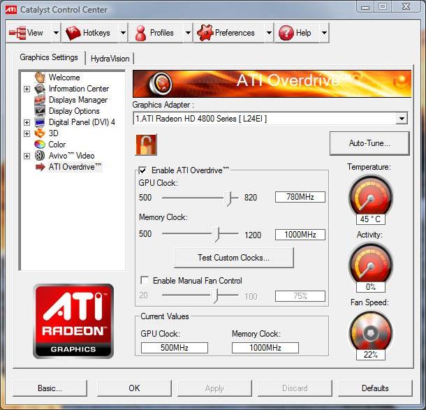Click the 22% fan speed readout
The height and width of the screenshot is (410, 426).
tap(371, 355)
